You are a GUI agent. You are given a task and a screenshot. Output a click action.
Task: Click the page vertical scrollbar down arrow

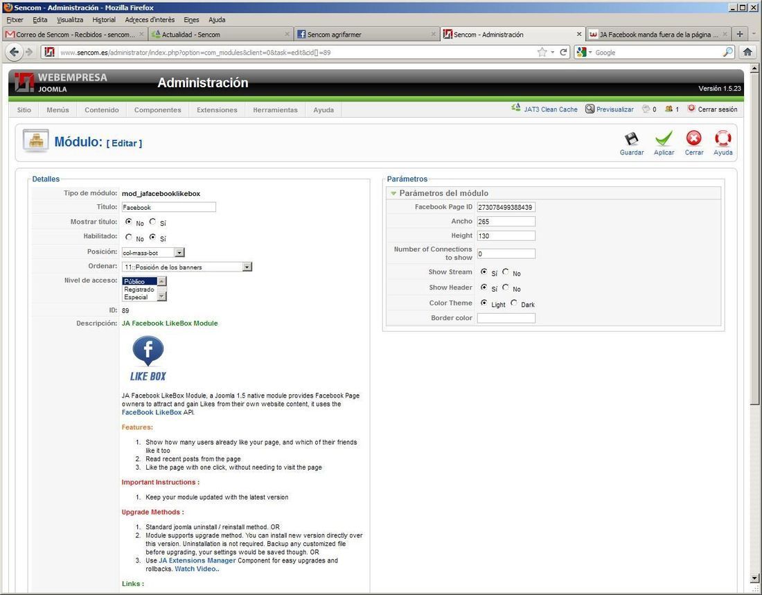coord(754,578)
